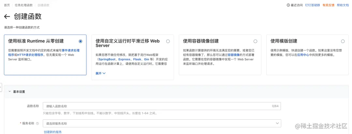
Task: Click the SpringBoot link
Action: tap(107, 60)
